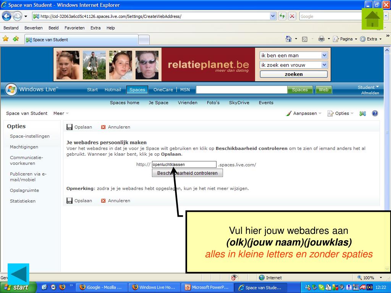Select the 'Space van Student' browser tab
This screenshot has width=391, height=293.
click(81, 40)
